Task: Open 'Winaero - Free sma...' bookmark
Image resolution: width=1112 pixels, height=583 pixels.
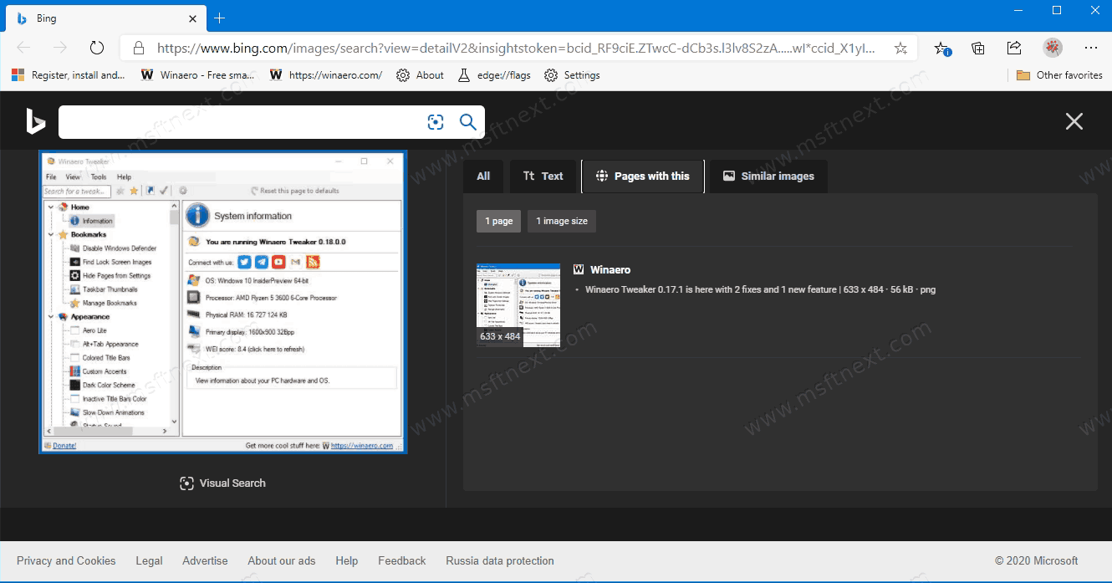Action: [x=197, y=75]
